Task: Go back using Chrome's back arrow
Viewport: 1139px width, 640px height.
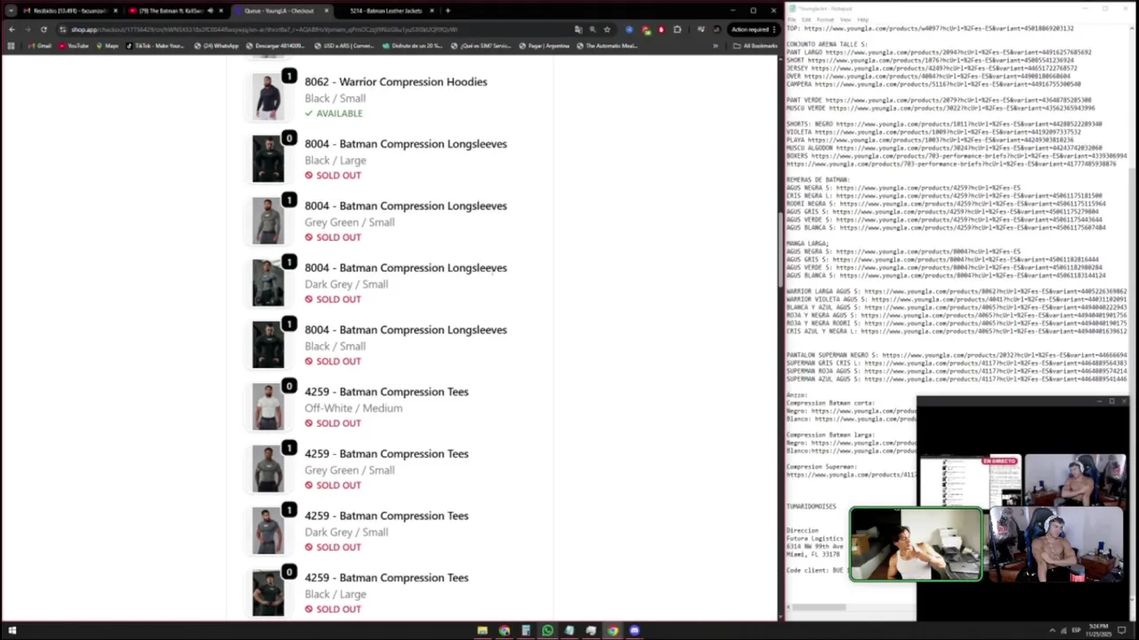Action: click(x=11, y=29)
